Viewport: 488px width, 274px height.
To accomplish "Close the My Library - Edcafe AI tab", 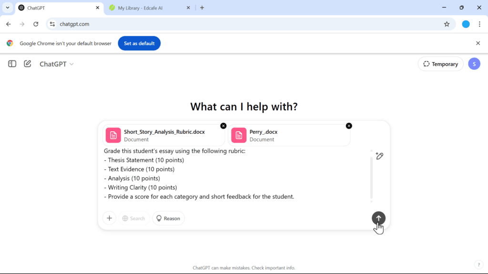I will (x=188, y=8).
